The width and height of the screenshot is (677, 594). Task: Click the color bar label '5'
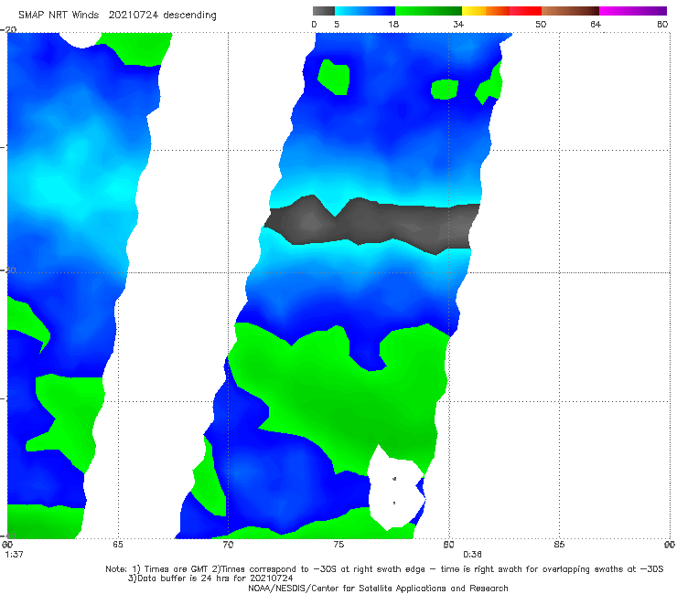tap(337, 24)
